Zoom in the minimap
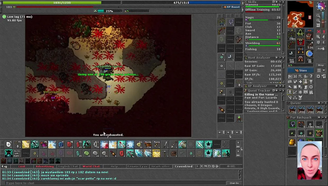Viewport: 328px width, 186px height. tap(318, 20)
